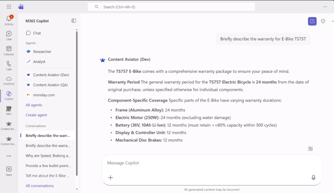This screenshot has width=334, height=193.
Task: Click the user message about E-Bike TS757
Action: (x=263, y=39)
